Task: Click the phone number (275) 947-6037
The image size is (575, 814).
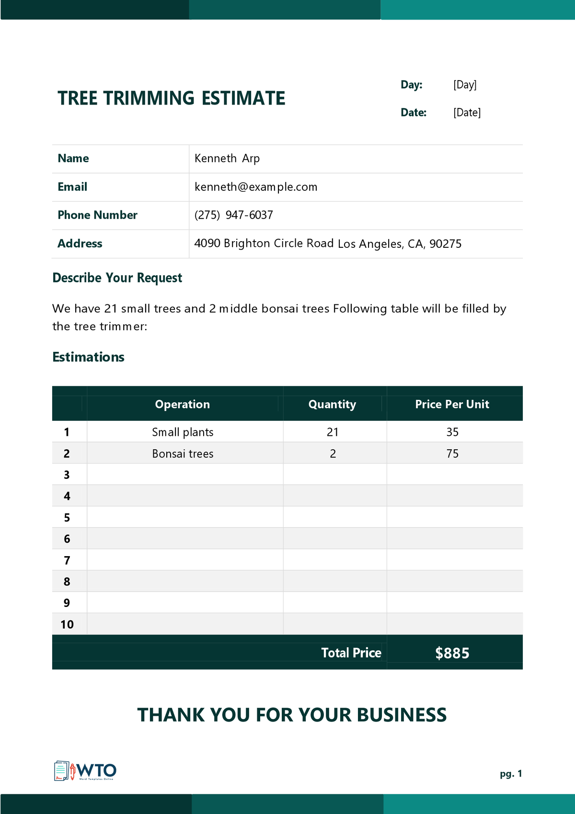Action: click(234, 215)
